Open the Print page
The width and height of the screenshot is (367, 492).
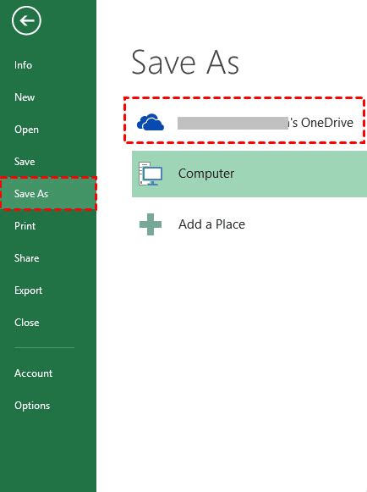(25, 226)
